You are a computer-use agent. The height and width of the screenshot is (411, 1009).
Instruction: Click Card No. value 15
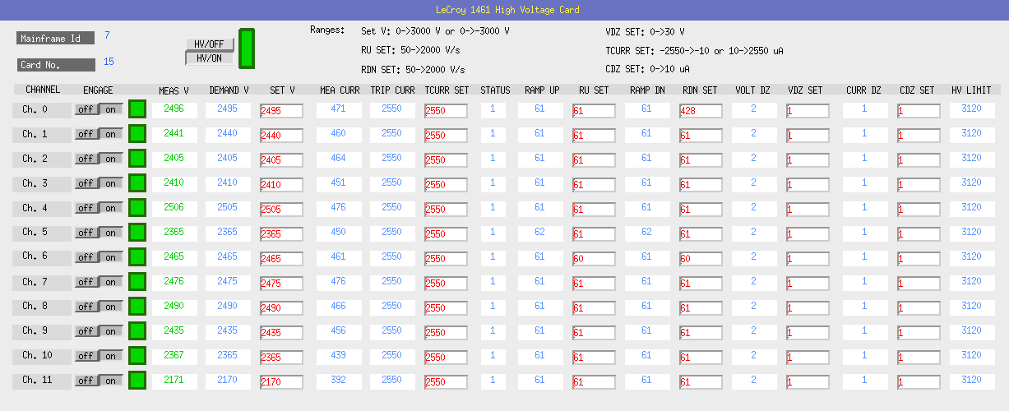109,62
